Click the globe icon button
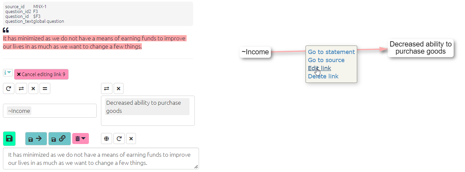465x172 pixels. tap(106, 139)
